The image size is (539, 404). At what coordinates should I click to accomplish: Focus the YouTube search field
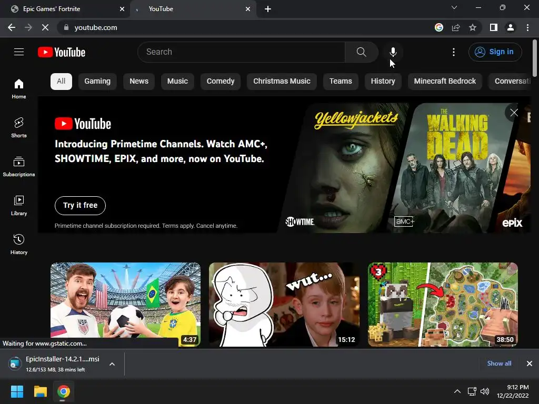click(241, 52)
